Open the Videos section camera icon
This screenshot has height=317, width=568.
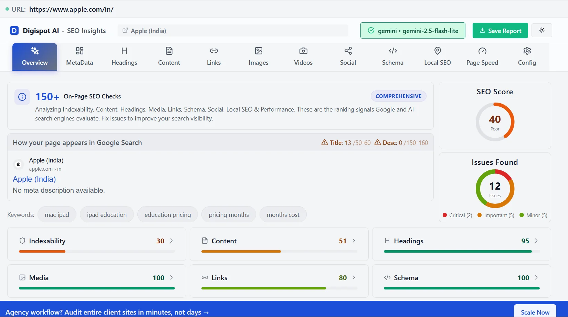[x=303, y=51]
